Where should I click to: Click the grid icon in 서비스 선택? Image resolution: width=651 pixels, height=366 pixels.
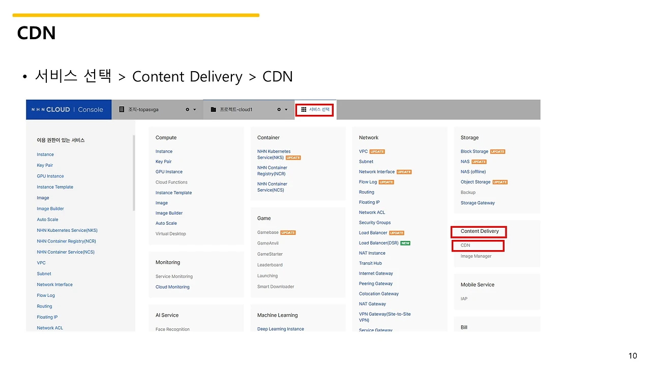click(x=304, y=109)
